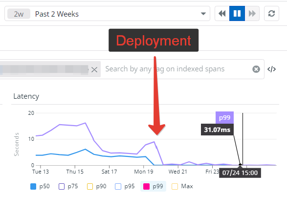Open the raw query code editor

click(x=271, y=69)
